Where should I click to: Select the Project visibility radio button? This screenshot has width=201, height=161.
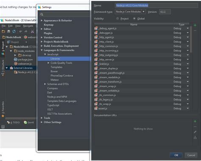coord(117,19)
